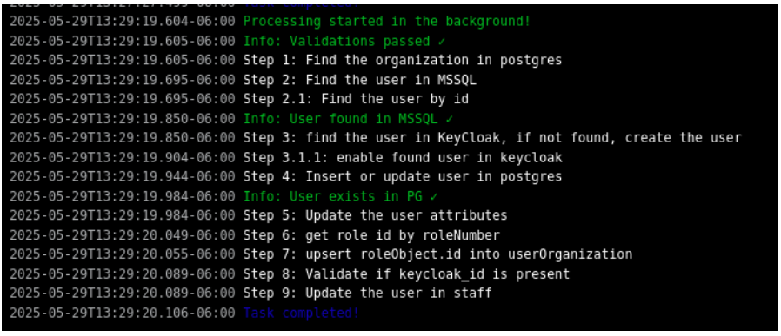This screenshot has width=781, height=336.
Task: Select the 'Info: User exists in PG' line
Action: click(x=340, y=197)
